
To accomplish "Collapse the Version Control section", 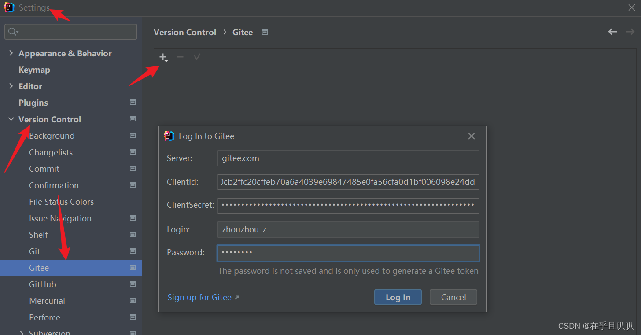I will (x=11, y=119).
